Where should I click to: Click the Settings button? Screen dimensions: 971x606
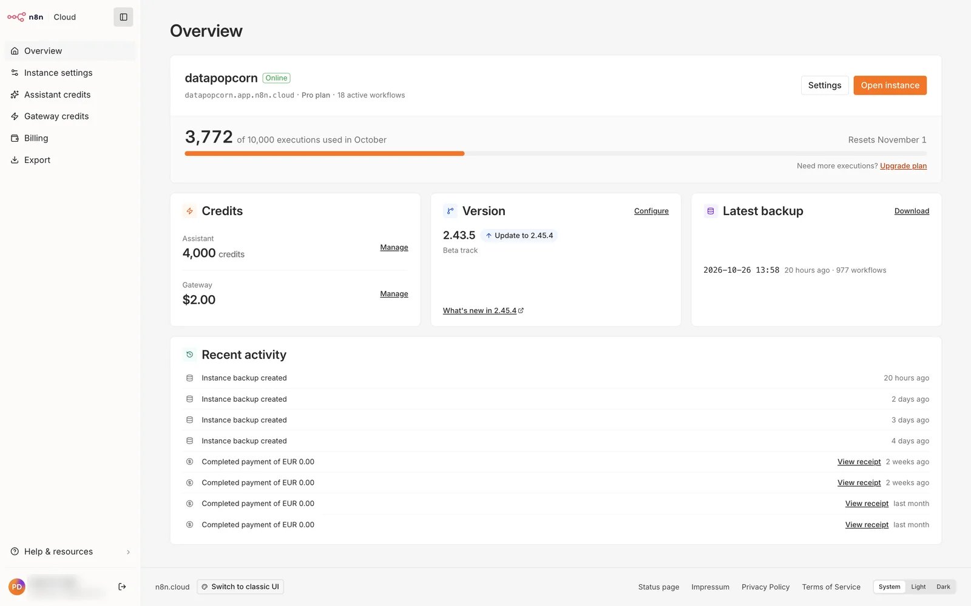(x=825, y=85)
